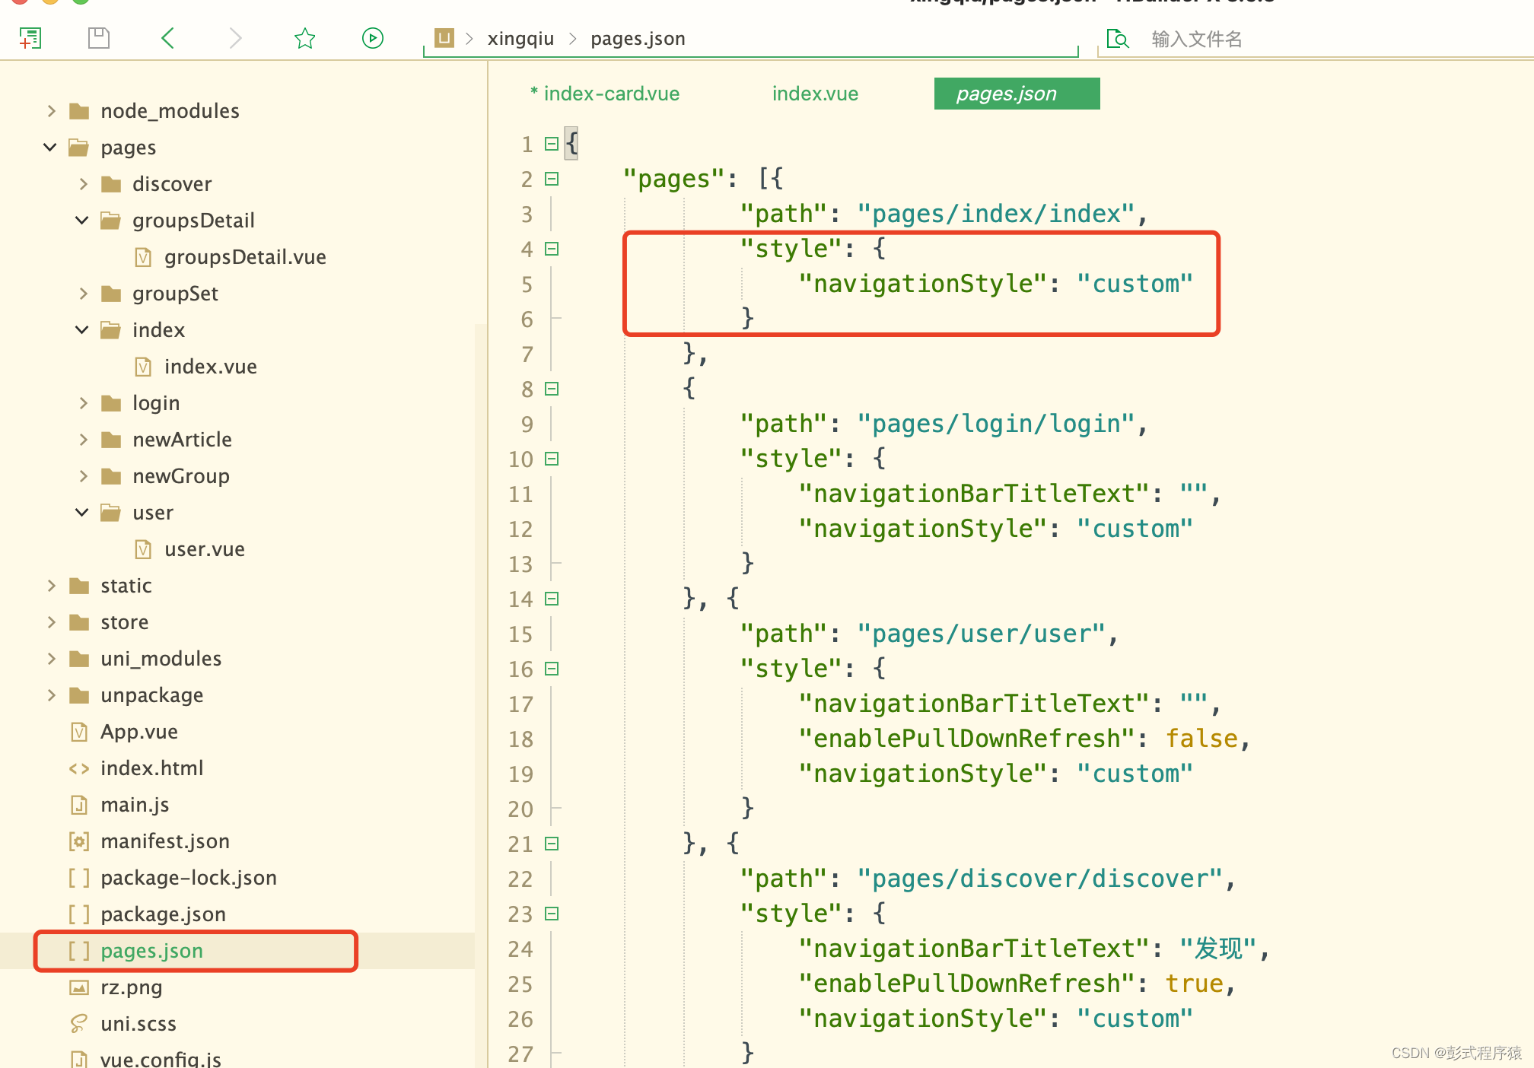Click the new file icon in toolbar
The height and width of the screenshot is (1068, 1534).
pos(30,38)
